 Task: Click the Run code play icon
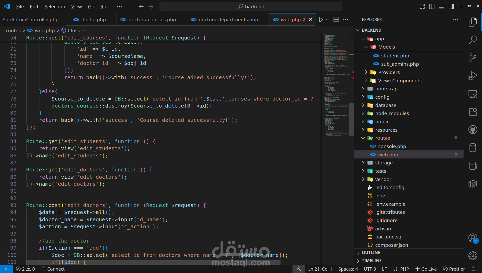coord(321,20)
